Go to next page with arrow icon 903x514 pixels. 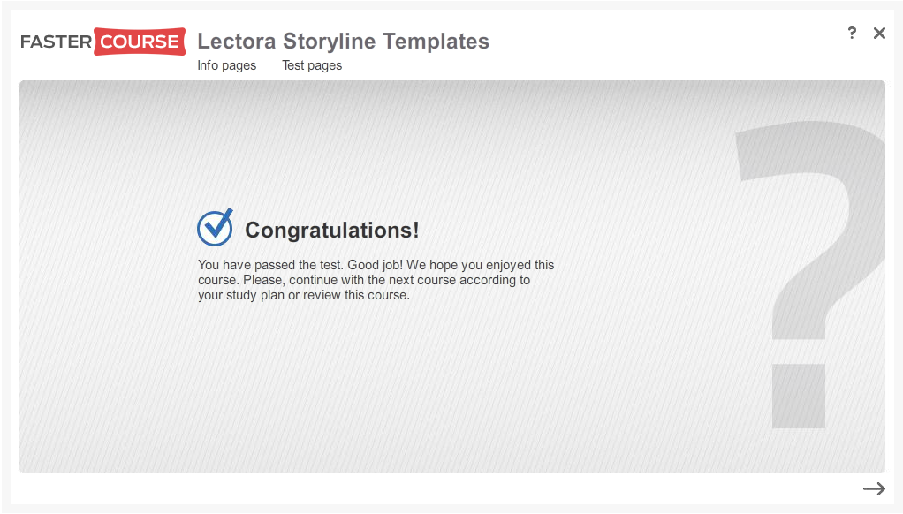point(874,488)
